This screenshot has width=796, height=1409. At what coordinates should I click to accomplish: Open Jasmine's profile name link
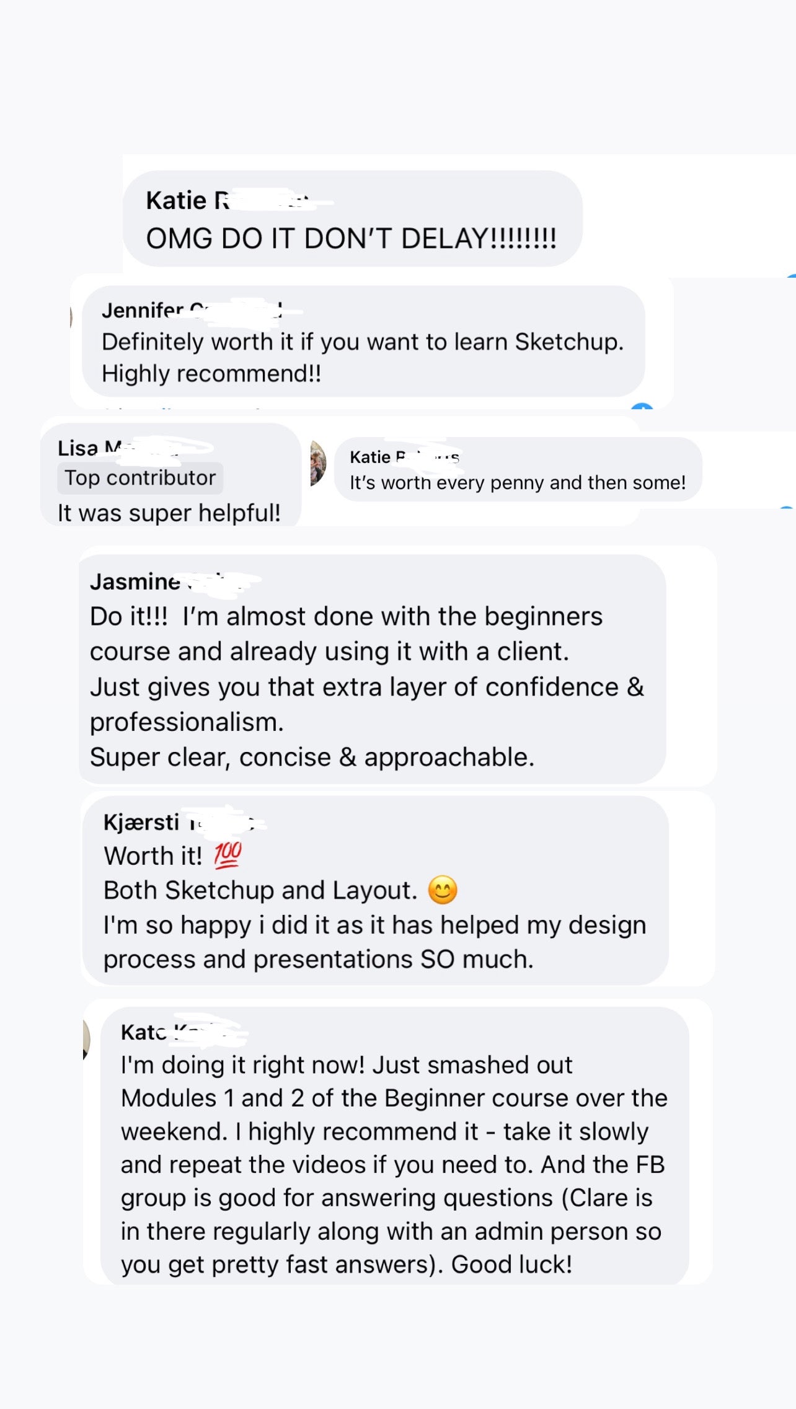tap(135, 581)
